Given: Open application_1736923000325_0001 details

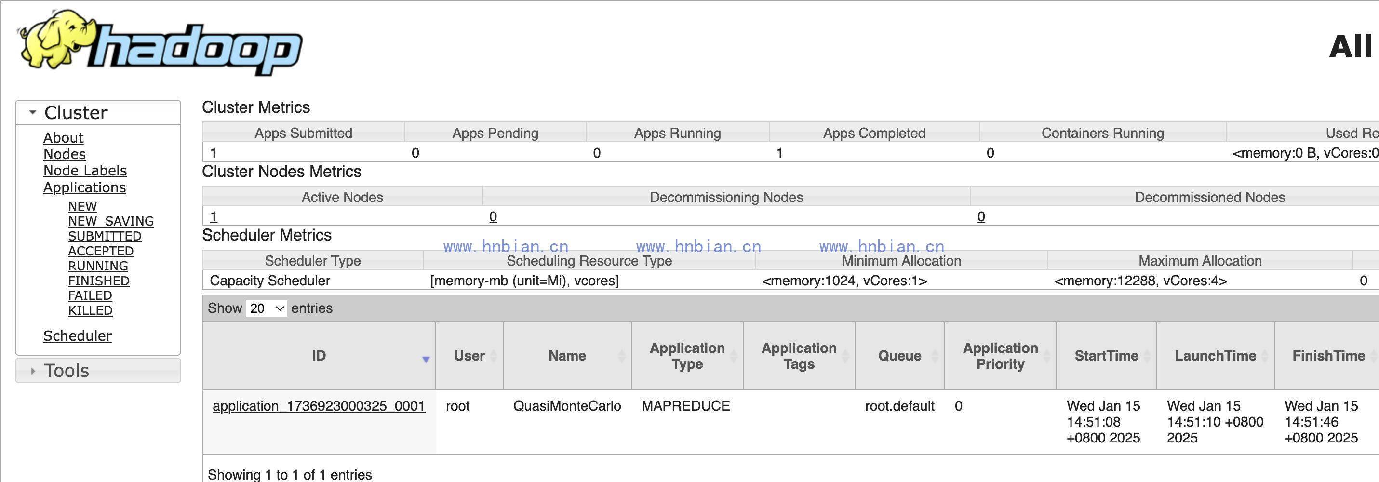Looking at the screenshot, I should (x=319, y=406).
